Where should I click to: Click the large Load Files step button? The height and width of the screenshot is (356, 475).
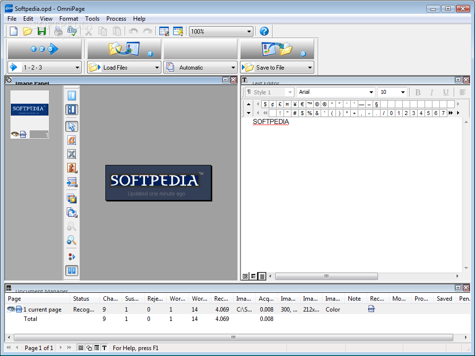[x=124, y=49]
